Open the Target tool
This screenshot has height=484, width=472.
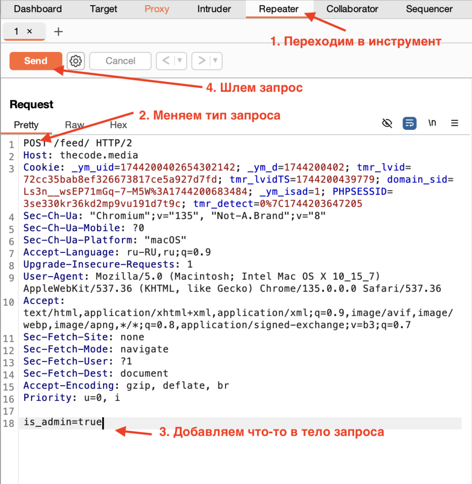pos(103,9)
